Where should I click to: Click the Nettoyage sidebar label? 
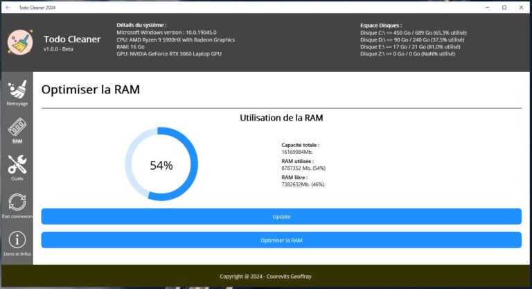tap(17, 103)
